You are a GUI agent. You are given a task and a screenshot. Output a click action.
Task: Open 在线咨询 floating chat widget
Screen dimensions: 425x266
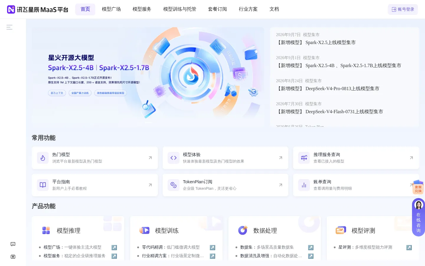tap(419, 217)
